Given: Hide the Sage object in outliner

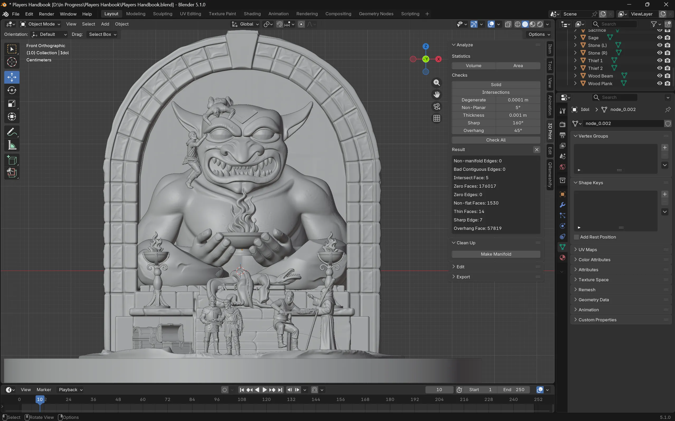Looking at the screenshot, I should click(659, 38).
